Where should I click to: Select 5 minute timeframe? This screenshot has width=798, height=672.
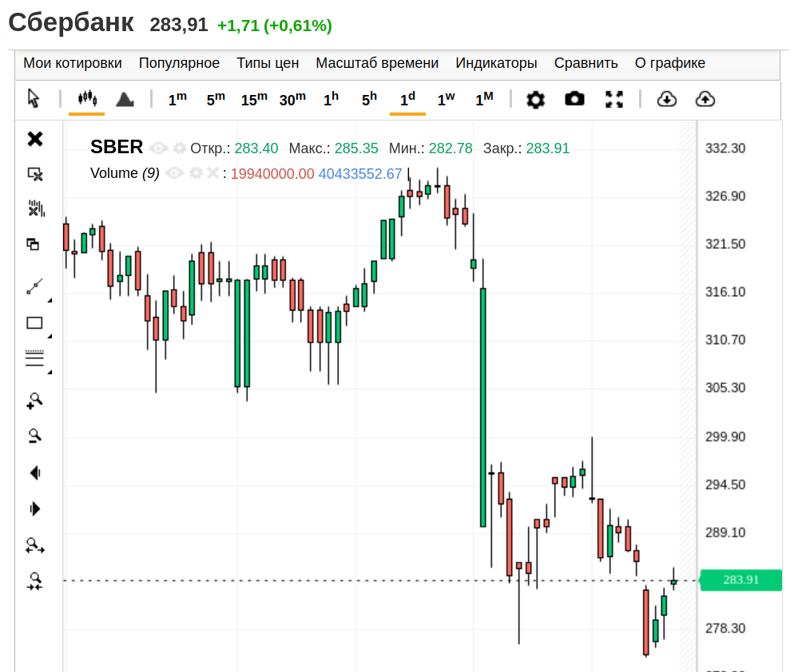pos(216,99)
